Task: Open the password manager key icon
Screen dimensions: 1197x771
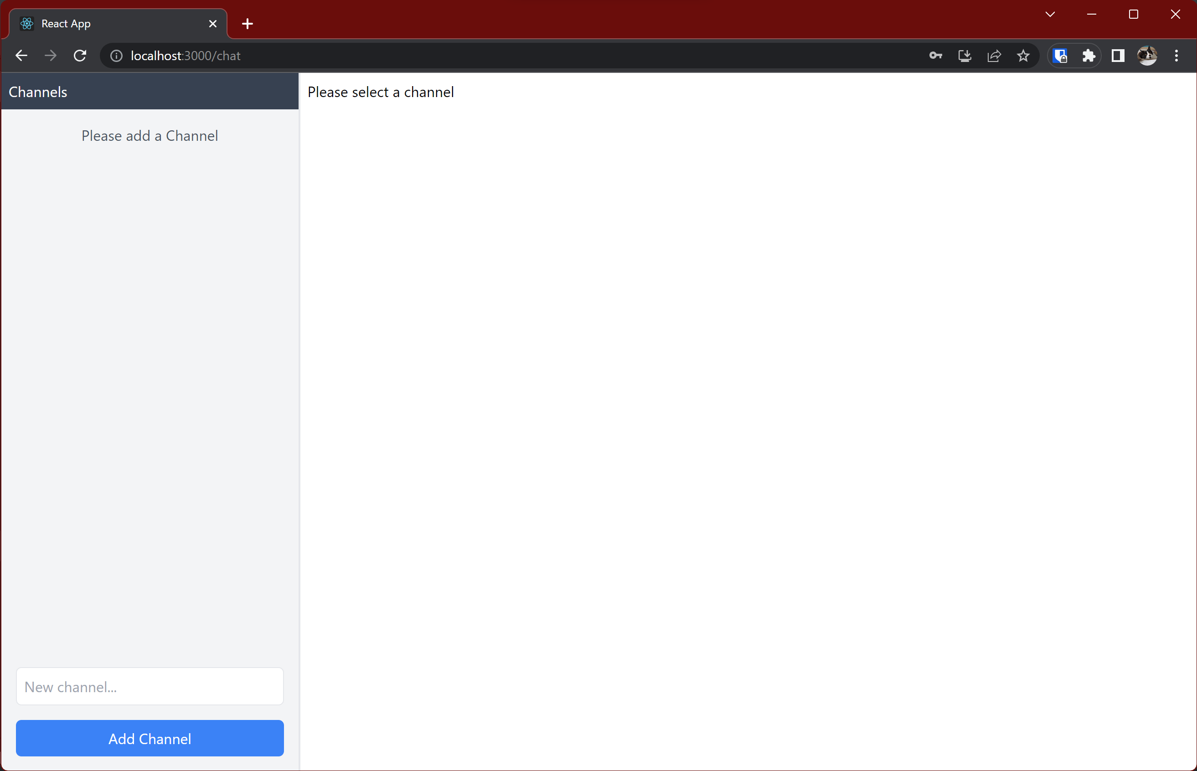Action: click(935, 56)
